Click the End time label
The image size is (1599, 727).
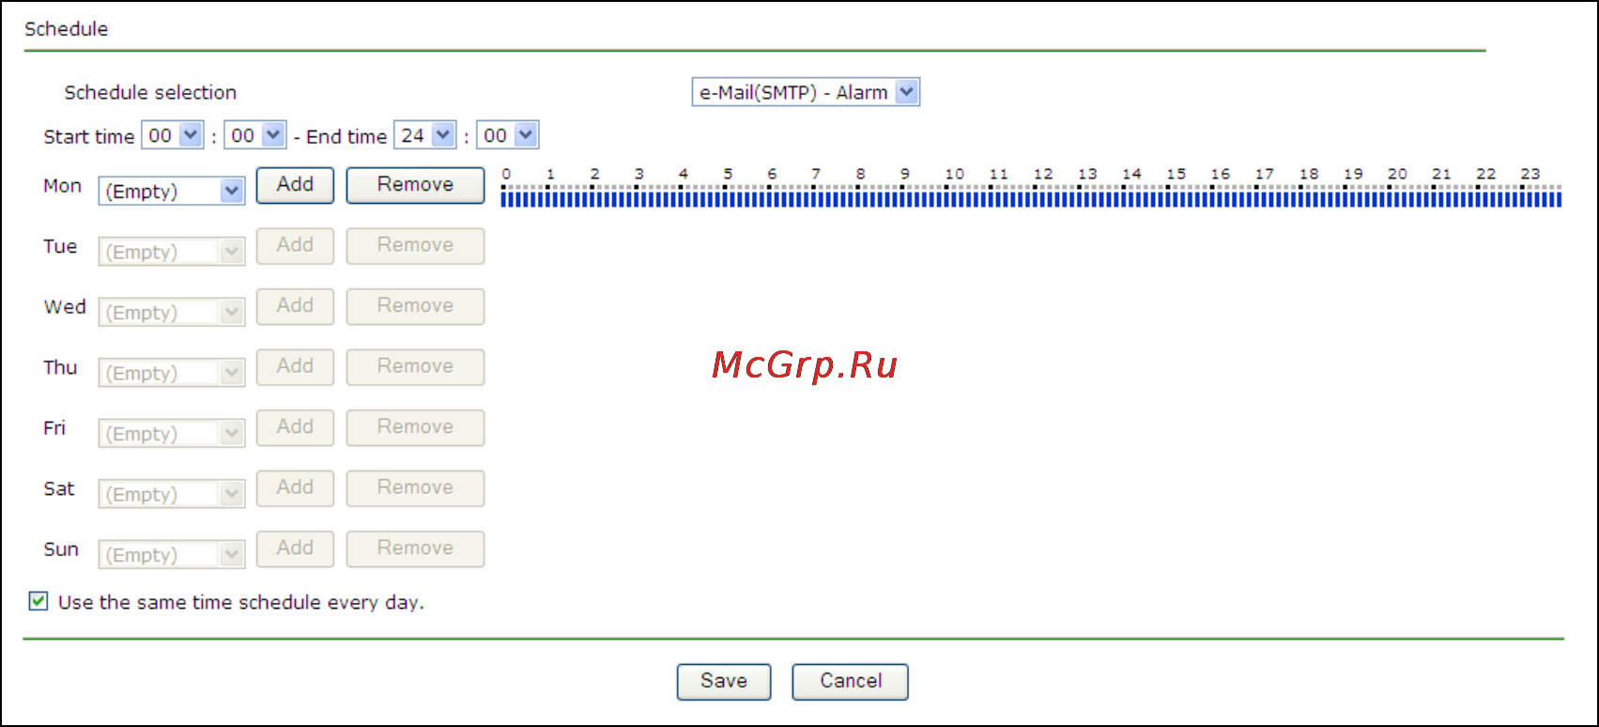click(x=346, y=136)
